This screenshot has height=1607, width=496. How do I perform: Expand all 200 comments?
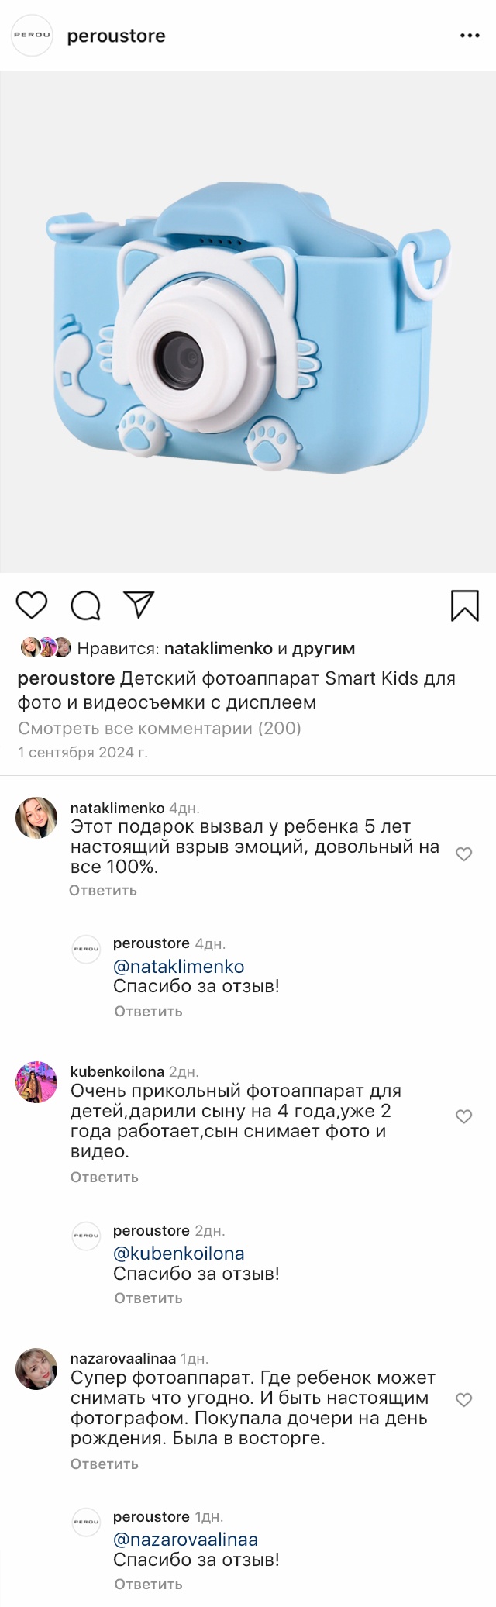click(x=160, y=728)
